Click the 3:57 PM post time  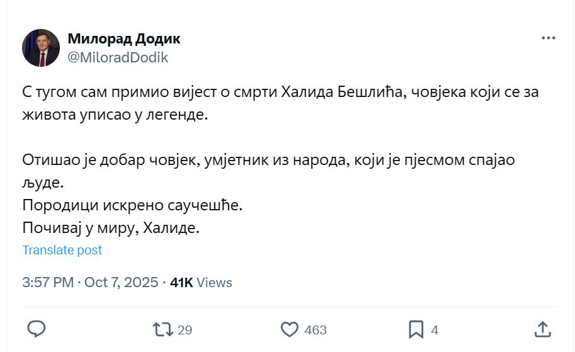(x=48, y=282)
